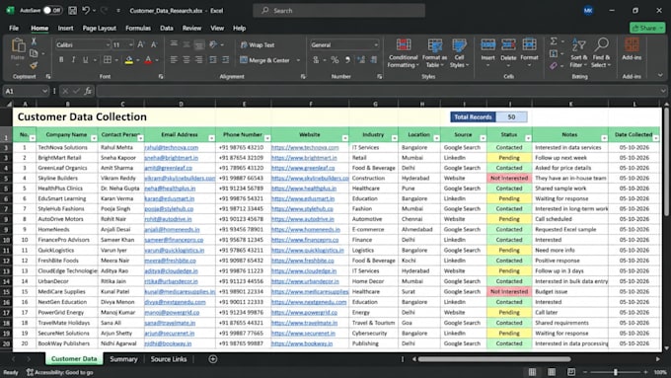Image resolution: width=671 pixels, height=378 pixels.
Task: Increase font size with larger A icon
Action: (x=141, y=44)
